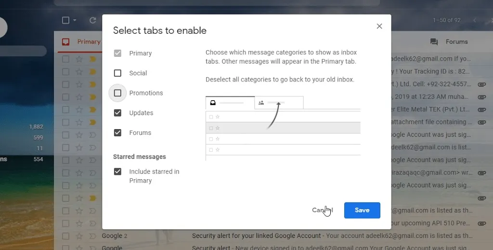Open the select-all dropdown arrow
The height and width of the screenshot is (250, 493).
(75, 20)
